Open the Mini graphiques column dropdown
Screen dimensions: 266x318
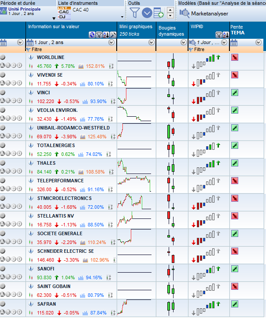coord(151,42)
